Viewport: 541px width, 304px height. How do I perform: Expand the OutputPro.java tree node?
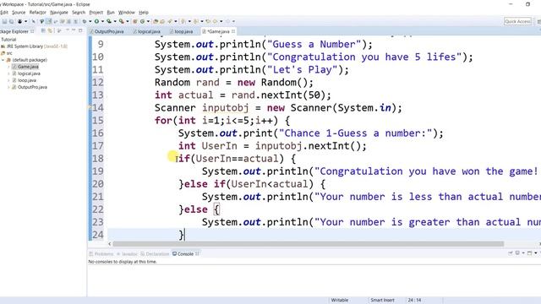[x=8, y=87]
